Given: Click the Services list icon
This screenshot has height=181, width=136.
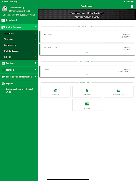Looking at the screenshot, I should [3, 63].
